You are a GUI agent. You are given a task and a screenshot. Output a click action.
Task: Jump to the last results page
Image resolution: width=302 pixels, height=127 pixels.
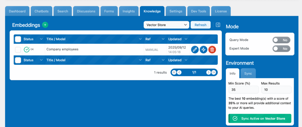point(214,72)
